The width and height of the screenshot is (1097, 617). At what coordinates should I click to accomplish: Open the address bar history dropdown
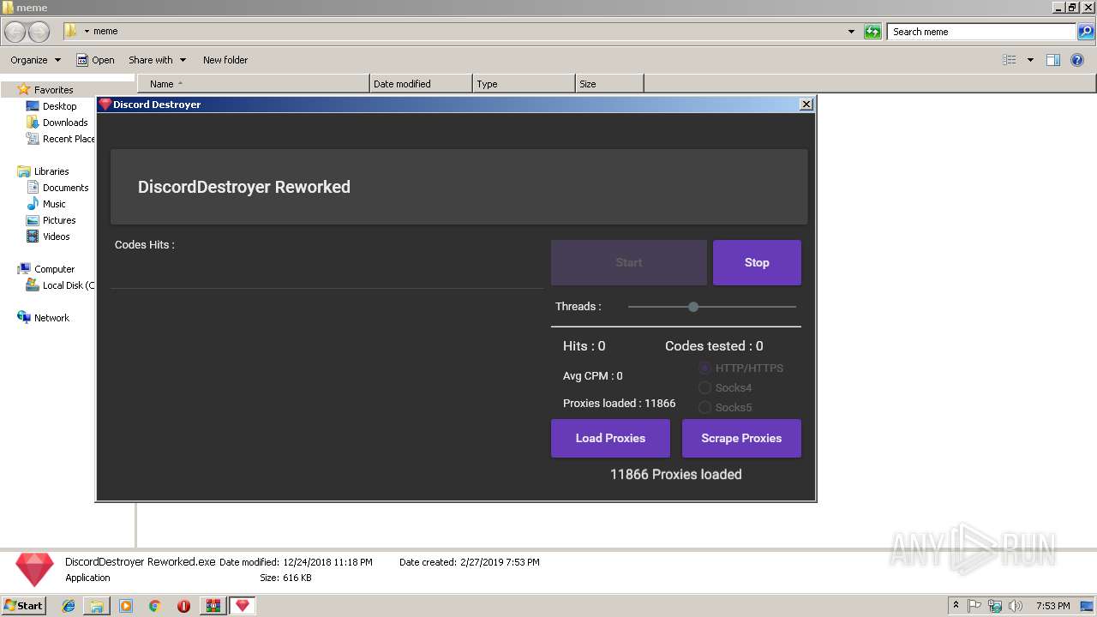851,32
